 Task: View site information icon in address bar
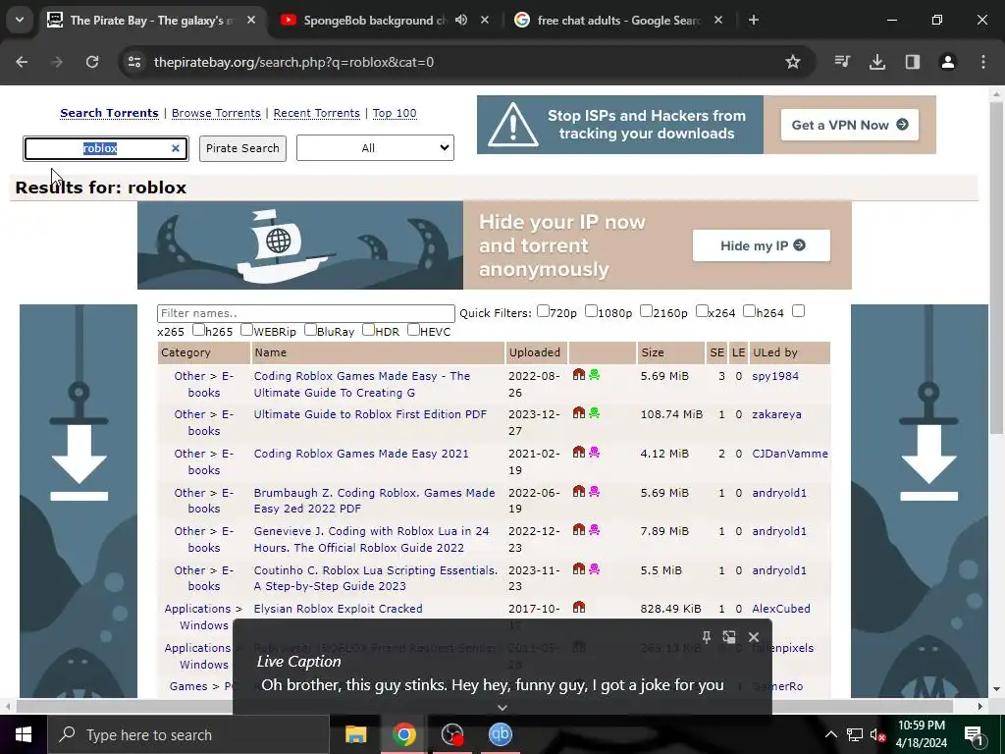click(134, 62)
